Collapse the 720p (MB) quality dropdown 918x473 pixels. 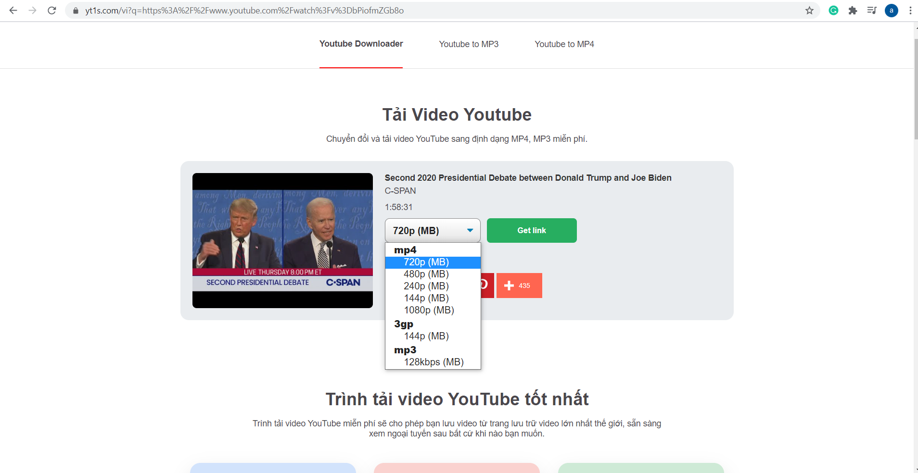(x=433, y=230)
